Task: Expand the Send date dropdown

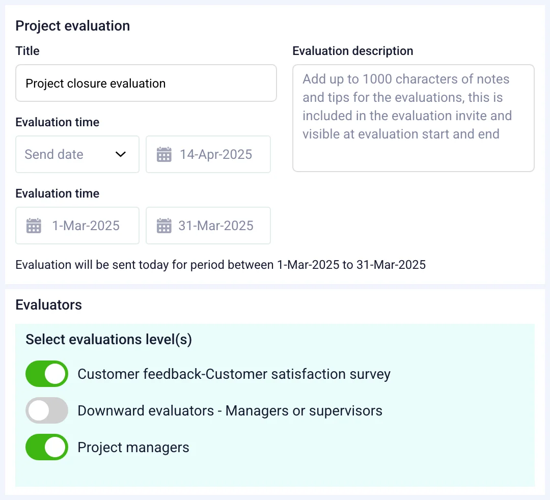Action: (77, 154)
